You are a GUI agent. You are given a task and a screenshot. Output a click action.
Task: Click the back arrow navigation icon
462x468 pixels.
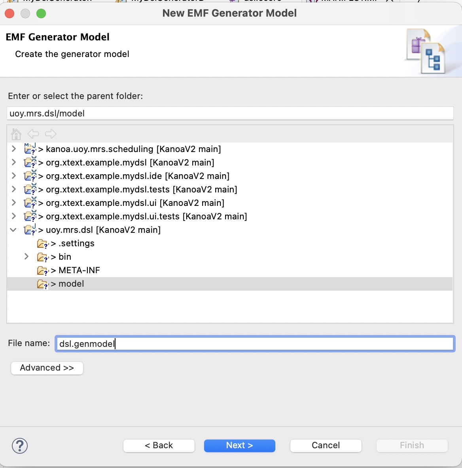tap(33, 134)
